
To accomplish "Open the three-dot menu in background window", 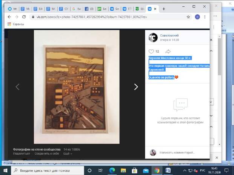I will click(x=215, y=16).
